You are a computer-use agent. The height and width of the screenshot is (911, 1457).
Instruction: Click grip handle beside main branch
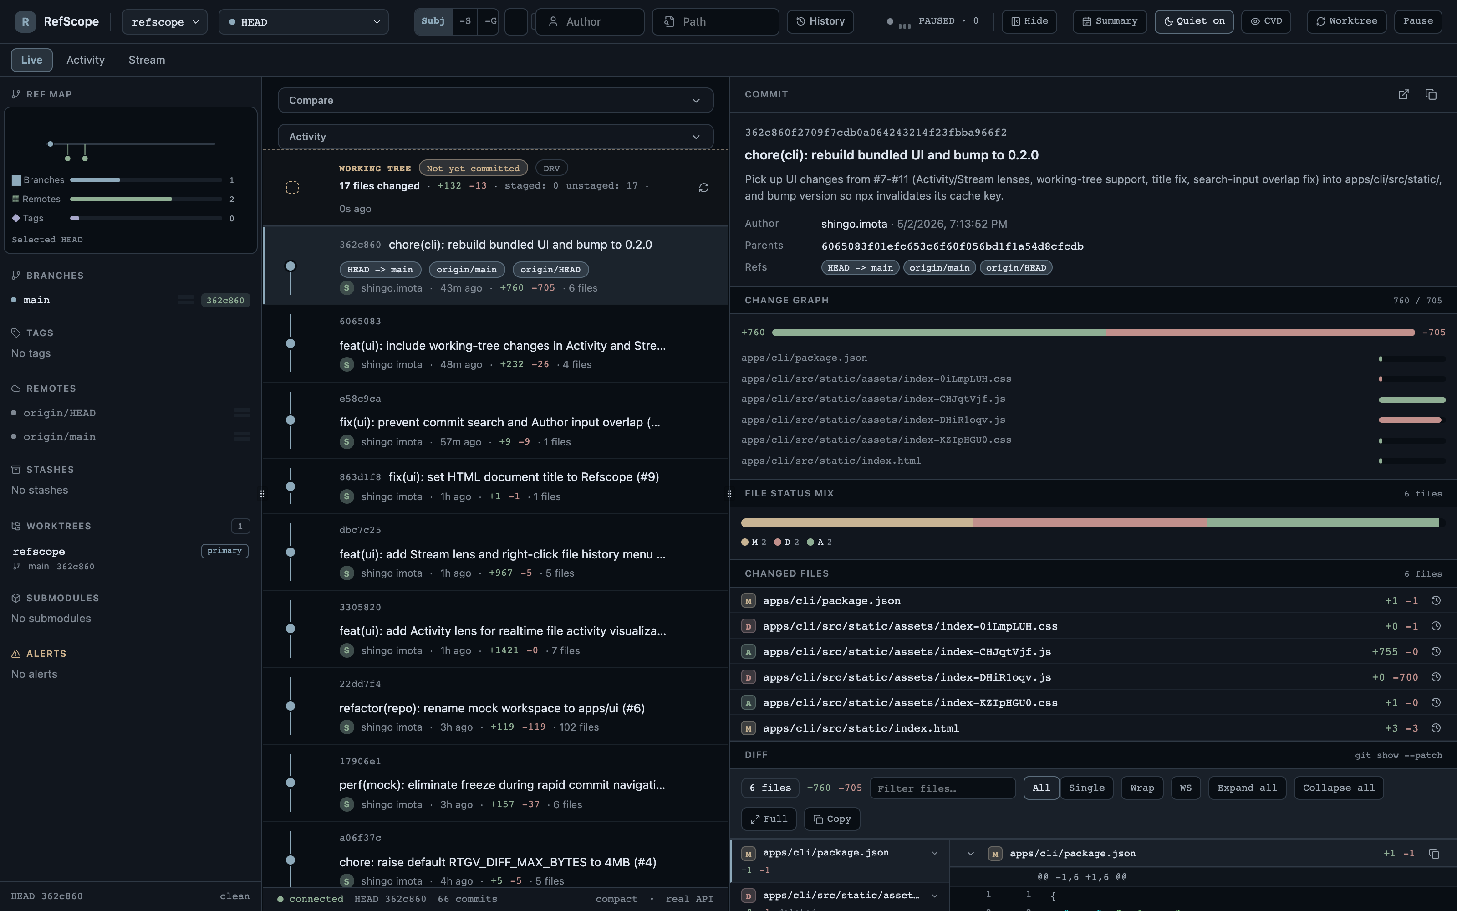(185, 300)
